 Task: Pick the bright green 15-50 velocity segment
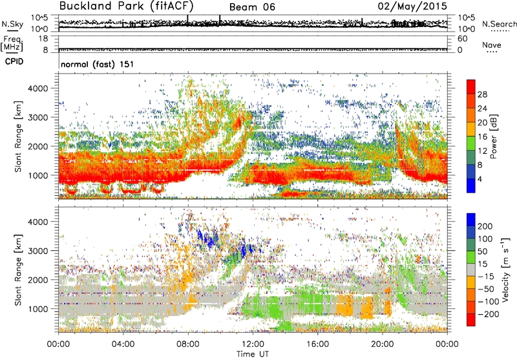tap(471, 257)
